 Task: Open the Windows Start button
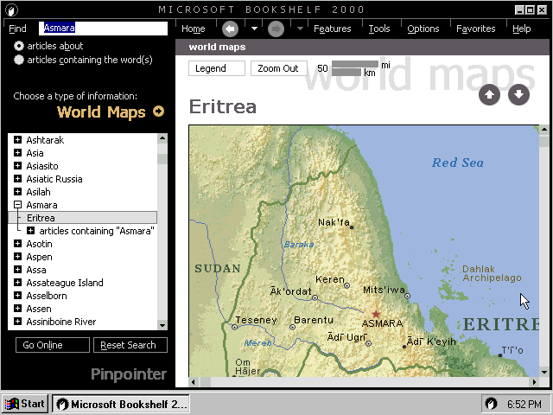click(x=25, y=404)
